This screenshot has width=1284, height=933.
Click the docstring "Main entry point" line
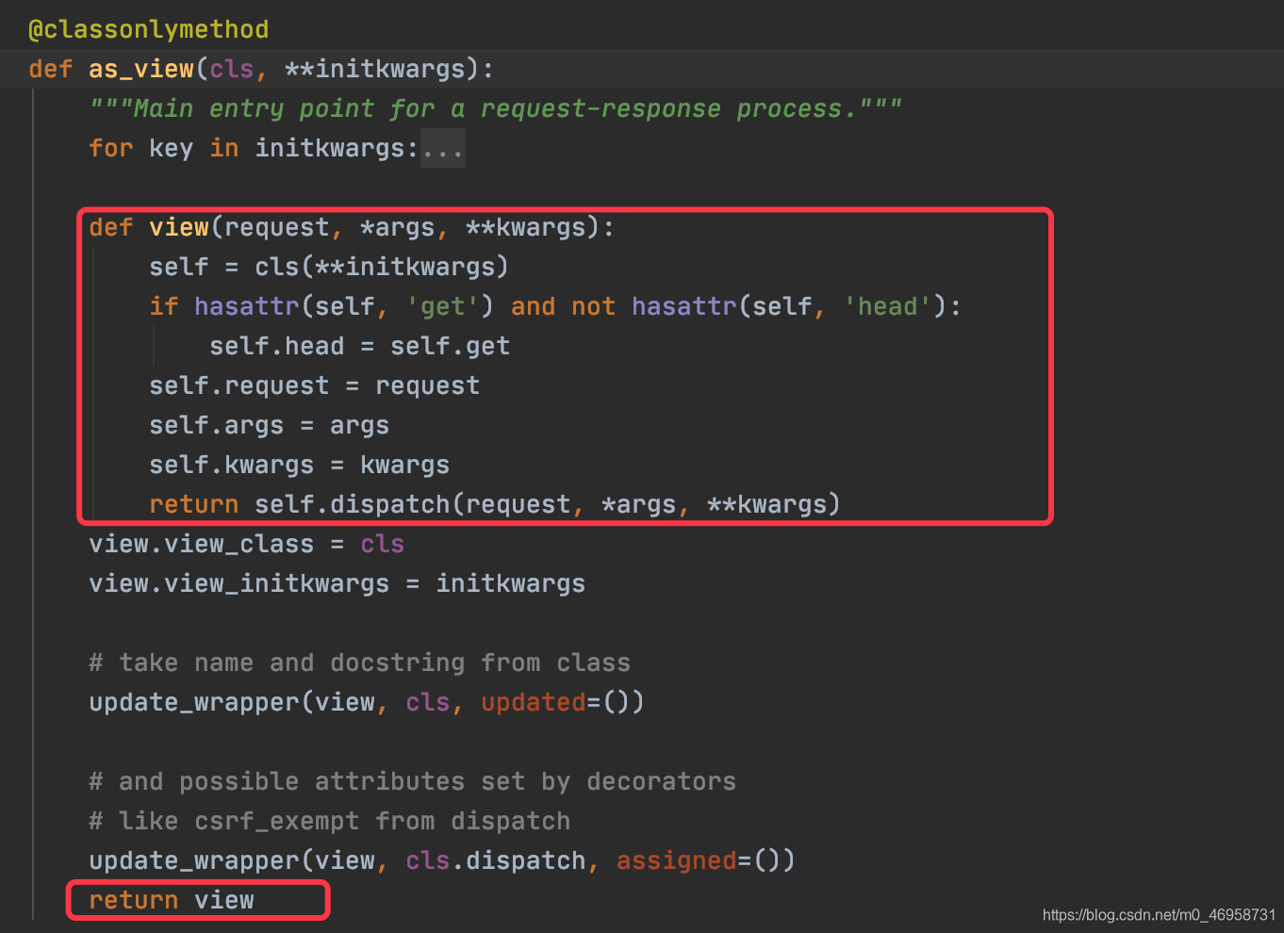(496, 108)
